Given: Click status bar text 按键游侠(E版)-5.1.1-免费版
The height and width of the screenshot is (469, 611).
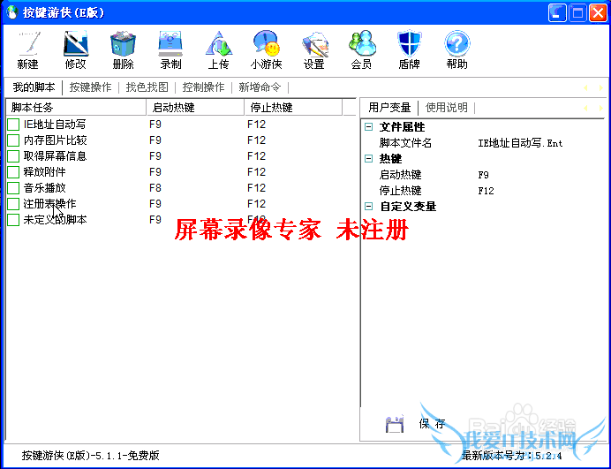Looking at the screenshot, I should coord(90,456).
